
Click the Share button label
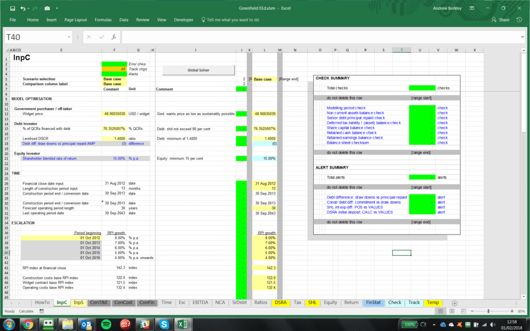point(504,20)
